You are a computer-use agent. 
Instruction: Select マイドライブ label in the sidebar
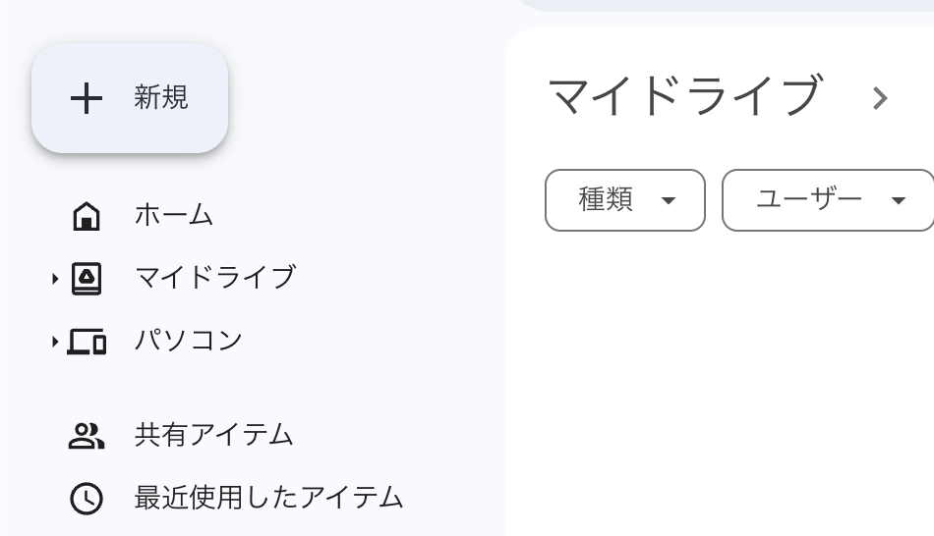(214, 278)
